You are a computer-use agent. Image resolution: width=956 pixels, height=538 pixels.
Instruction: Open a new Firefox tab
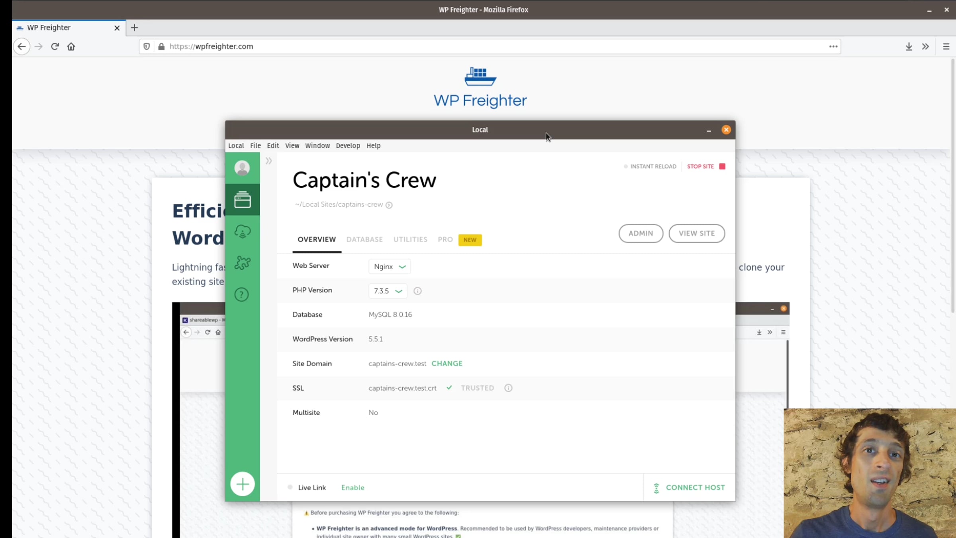point(134,27)
